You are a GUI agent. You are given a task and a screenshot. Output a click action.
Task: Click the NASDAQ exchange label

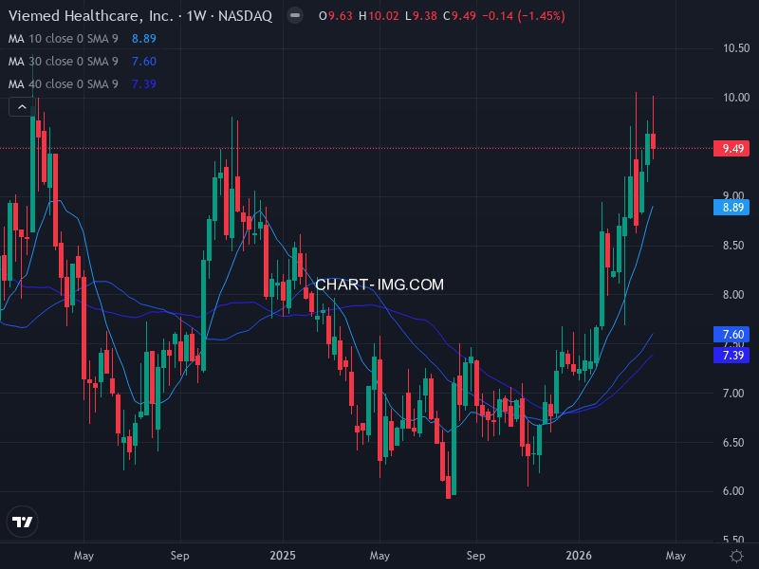pos(247,15)
